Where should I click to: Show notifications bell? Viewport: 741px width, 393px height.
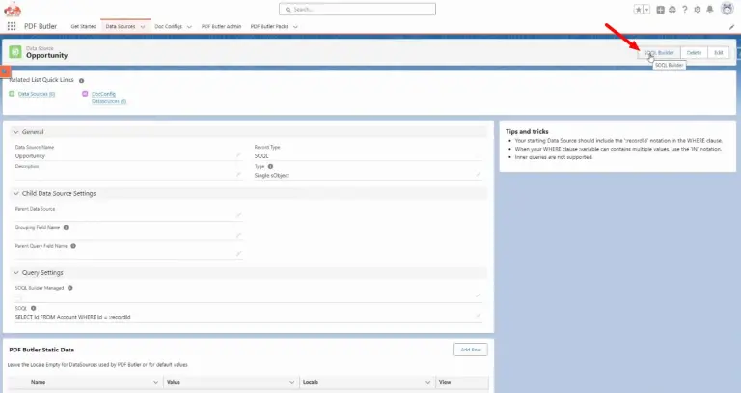pos(710,10)
